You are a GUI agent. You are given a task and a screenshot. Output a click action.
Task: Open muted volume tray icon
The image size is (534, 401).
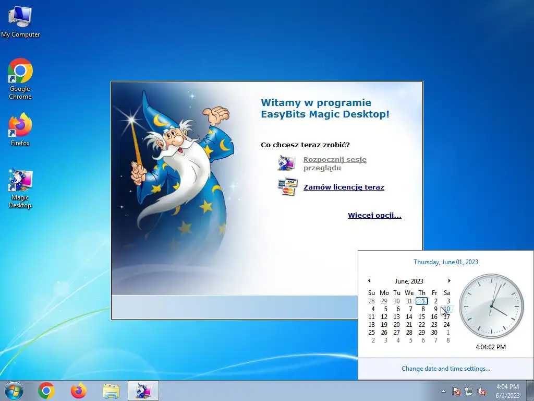(481, 391)
